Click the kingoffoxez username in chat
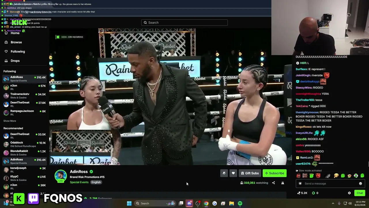This screenshot has width=369, height=208. [x=304, y=127]
